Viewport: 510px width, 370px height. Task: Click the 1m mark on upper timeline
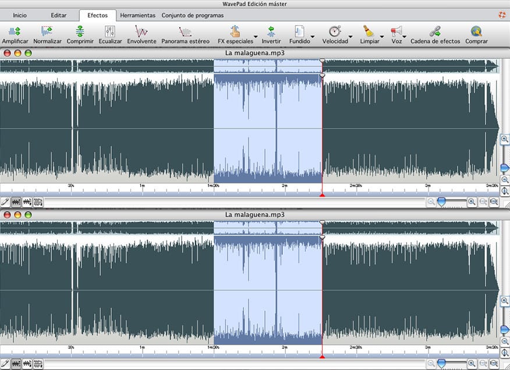[142, 186]
